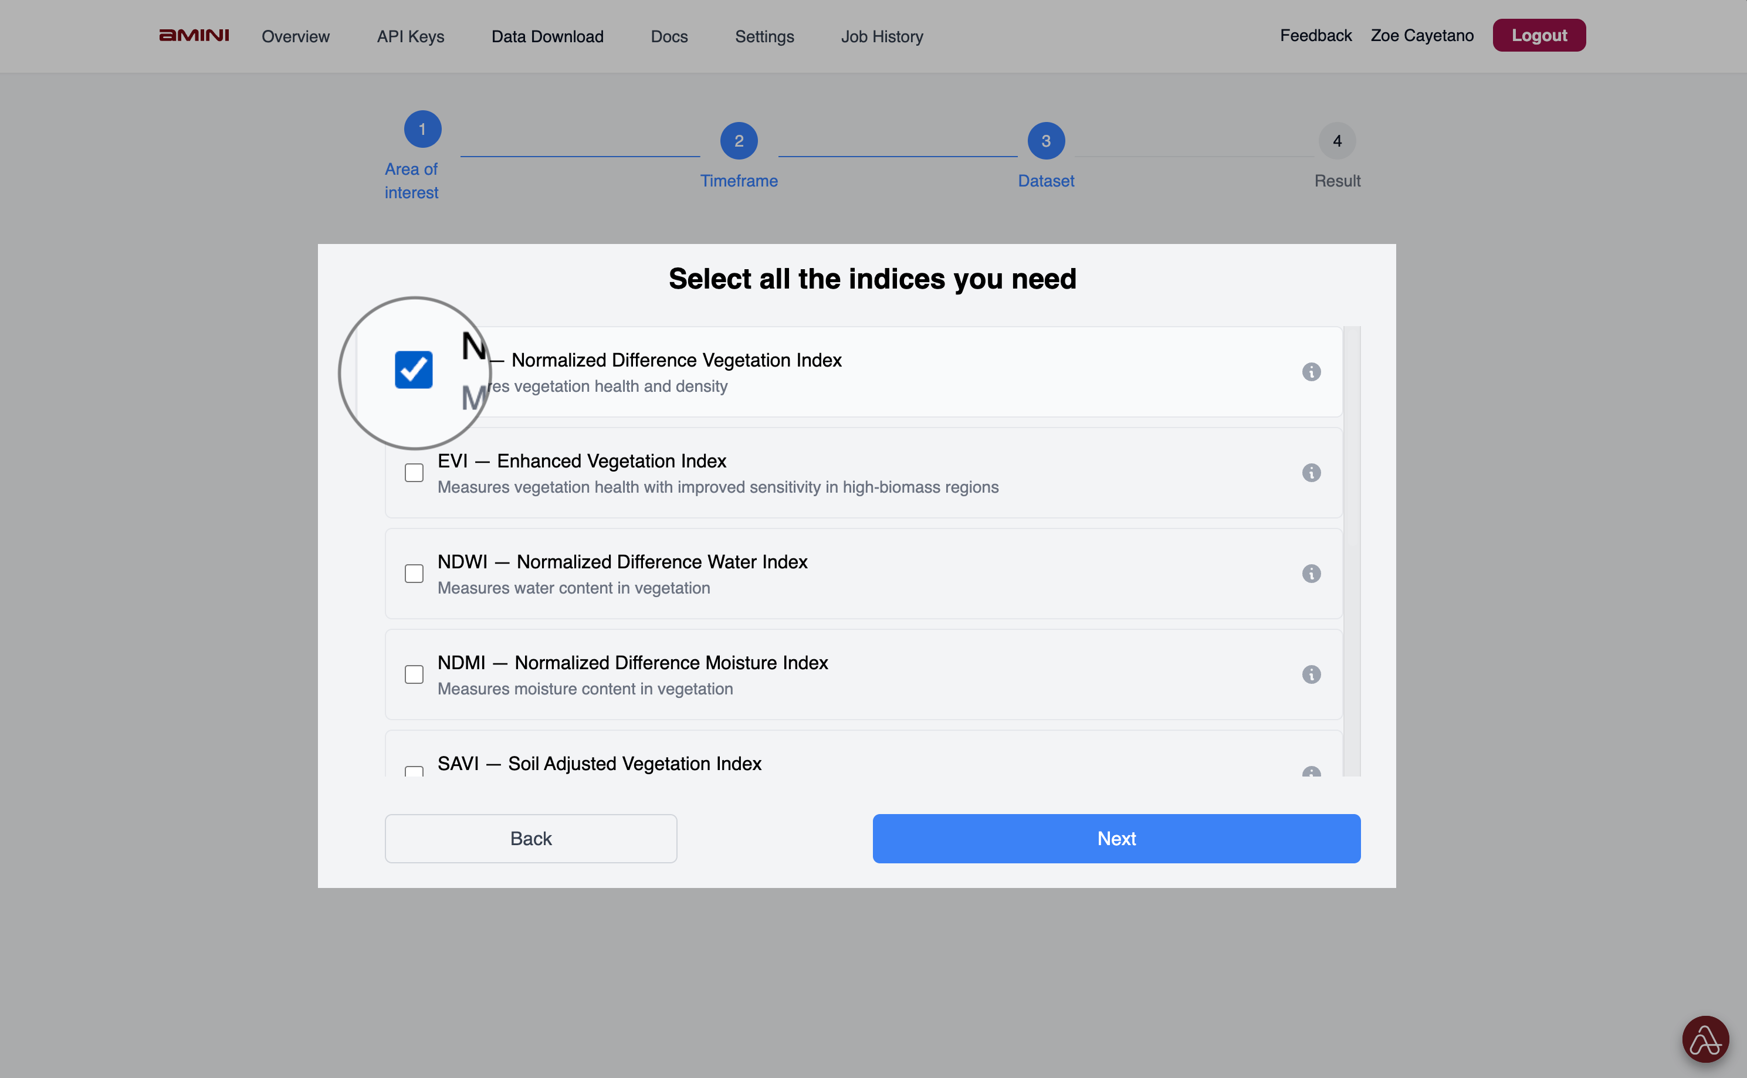
Task: Jump to step 2 Timeframe
Action: [739, 141]
